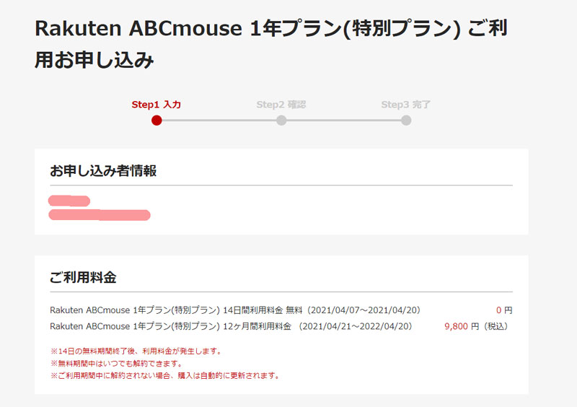The height and width of the screenshot is (407, 577).
Task: Click the 9,800 円 (税込) price
Action: pyautogui.click(x=476, y=326)
